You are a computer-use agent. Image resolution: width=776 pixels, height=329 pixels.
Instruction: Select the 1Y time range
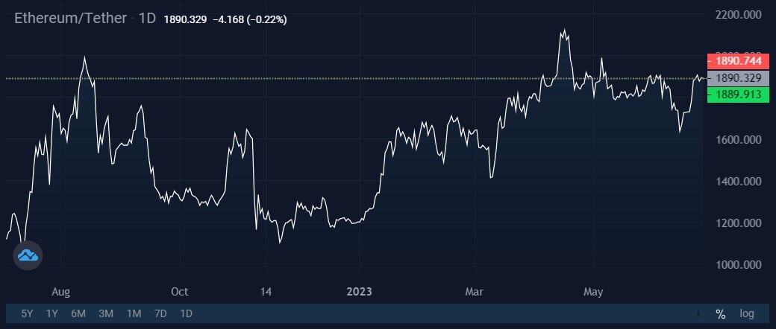(x=52, y=313)
